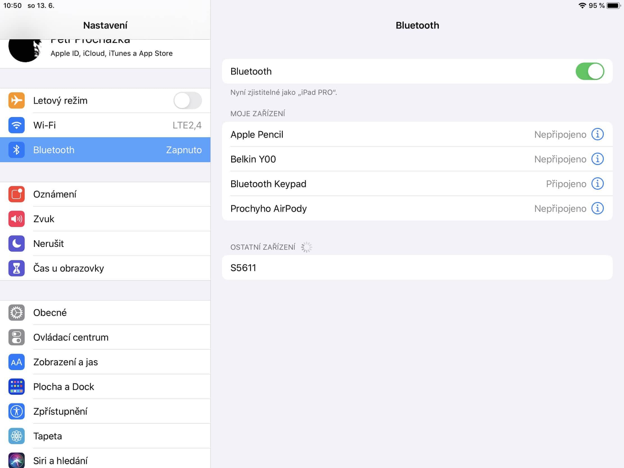This screenshot has height=468, width=624.
Task: Tap the Zpřístupnění accessibility icon
Action: tap(16, 411)
